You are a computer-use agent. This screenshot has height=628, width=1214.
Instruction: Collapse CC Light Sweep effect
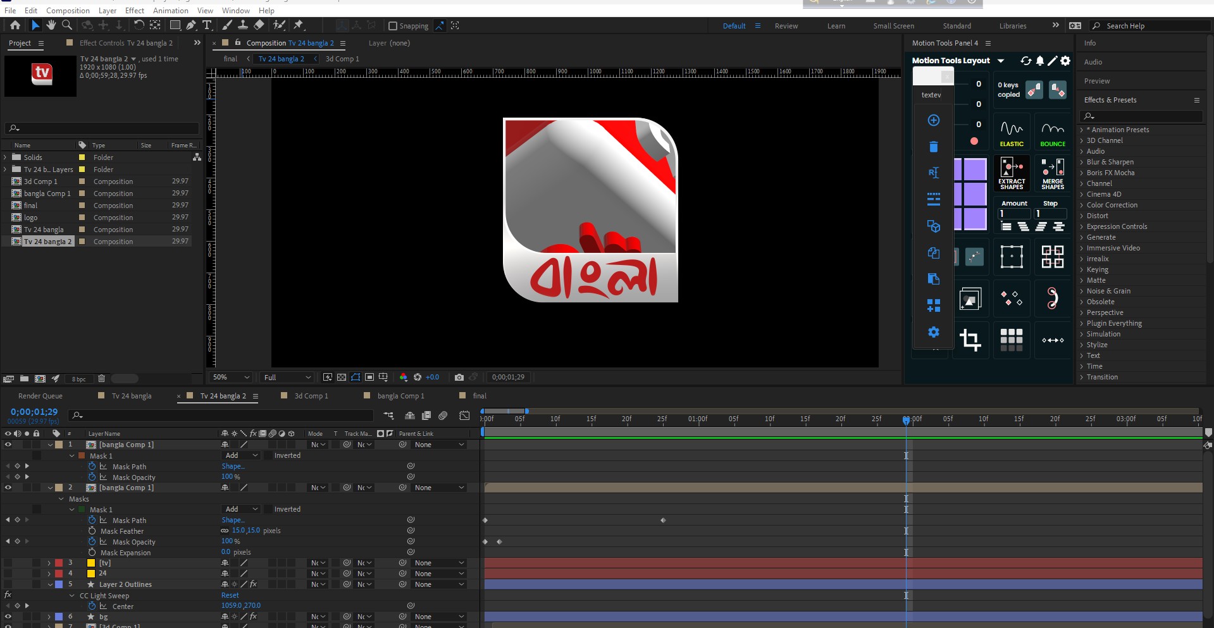(x=72, y=596)
